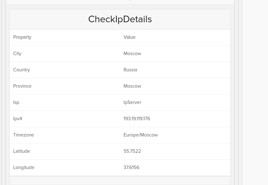Click the Isp row label
Image resolution: width=268 pixels, height=185 pixels.
pos(16,102)
